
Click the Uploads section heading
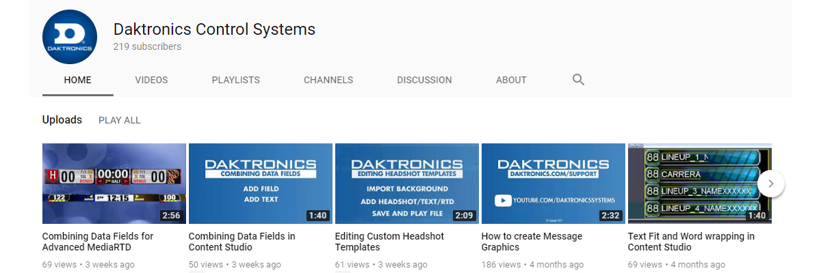pos(62,120)
